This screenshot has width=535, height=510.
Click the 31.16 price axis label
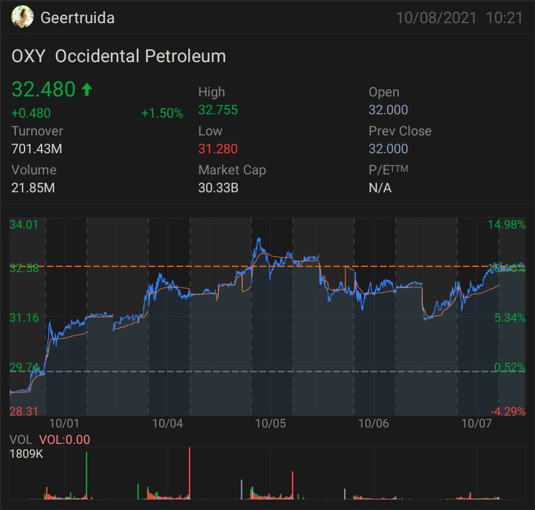[x=24, y=318]
